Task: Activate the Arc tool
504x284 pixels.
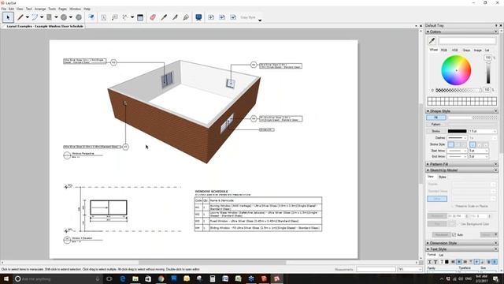Action: (x=35, y=17)
